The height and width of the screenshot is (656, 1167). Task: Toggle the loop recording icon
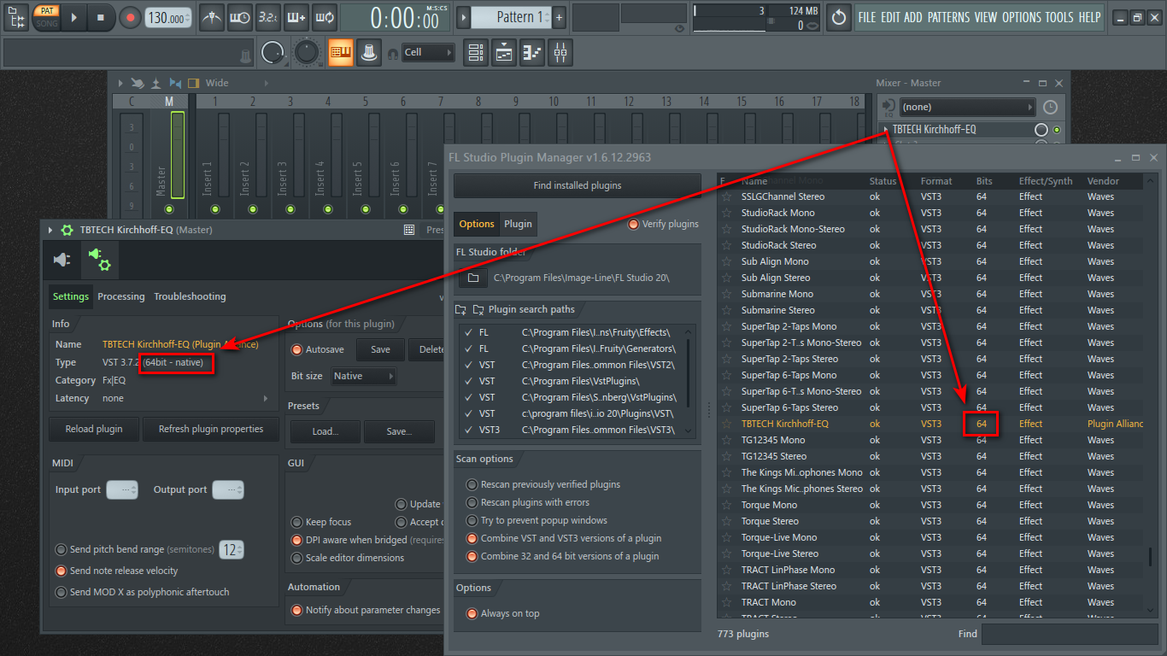325,17
